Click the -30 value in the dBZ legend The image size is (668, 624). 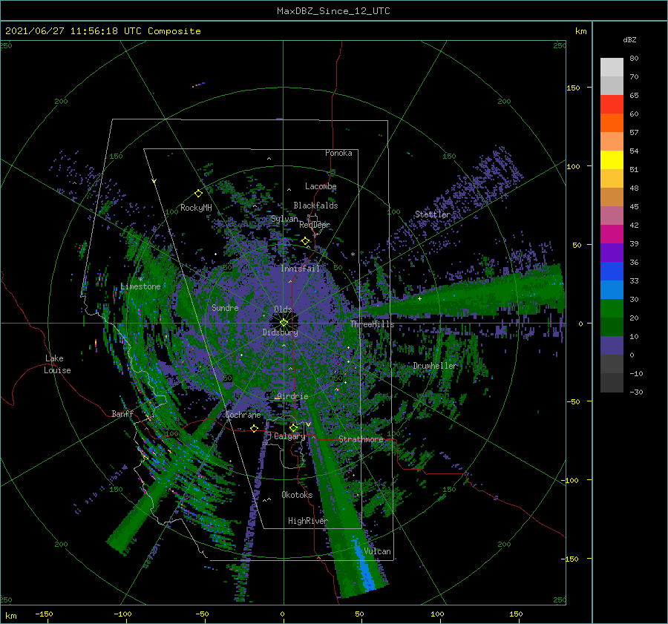click(x=636, y=392)
